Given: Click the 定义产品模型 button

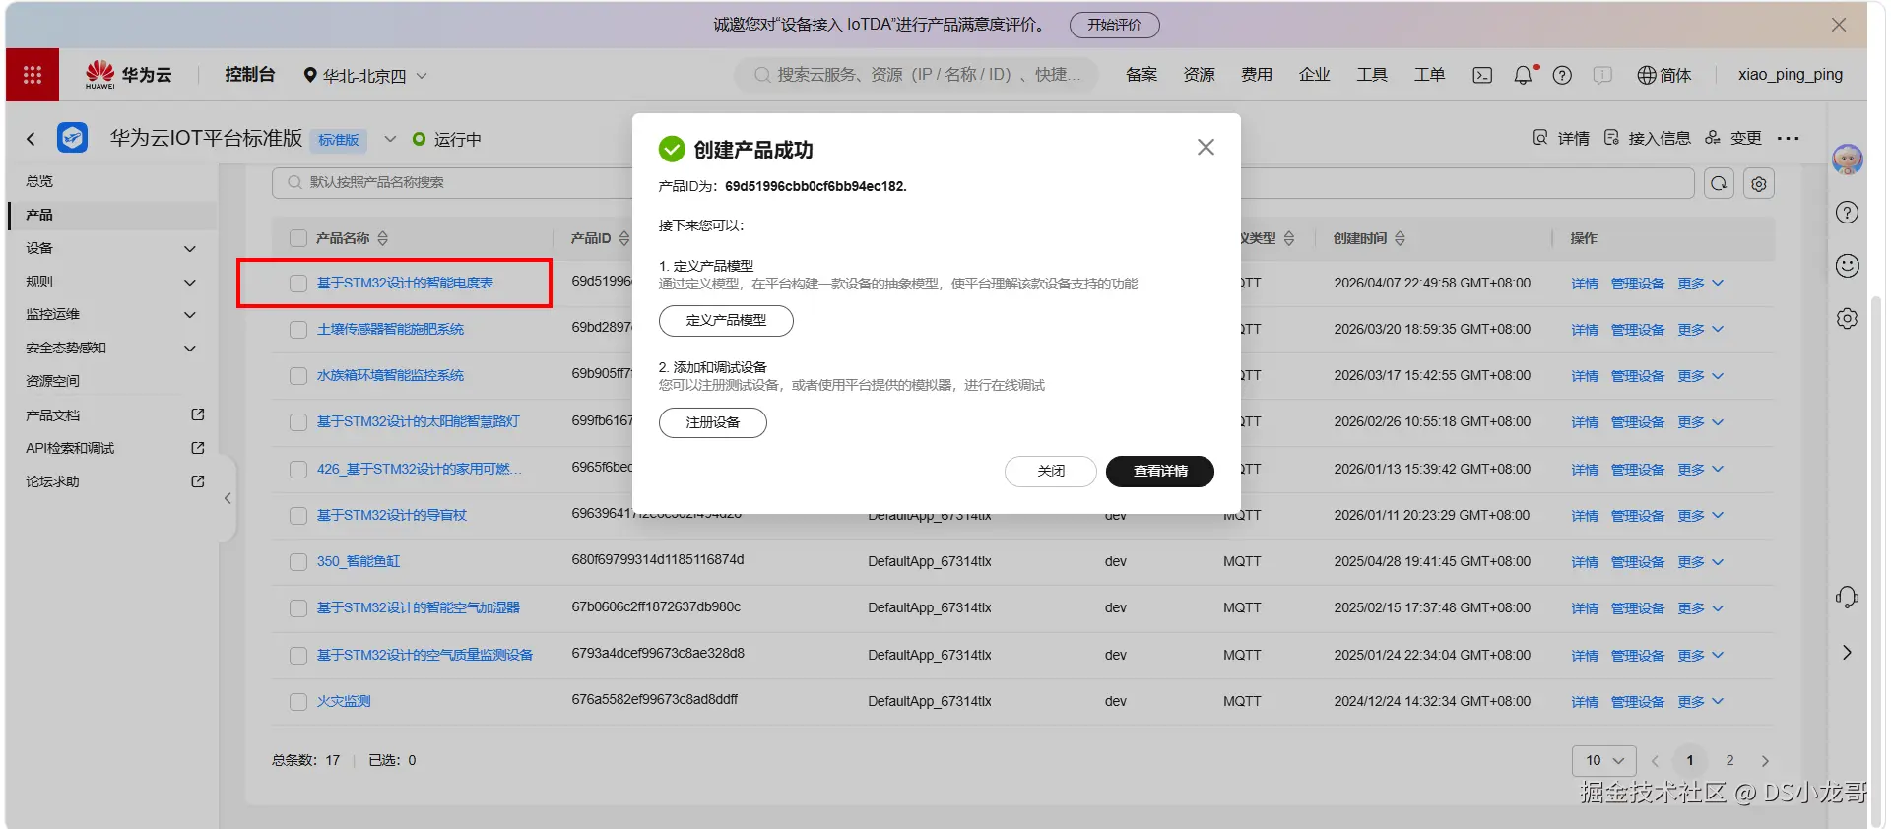Looking at the screenshot, I should [726, 321].
